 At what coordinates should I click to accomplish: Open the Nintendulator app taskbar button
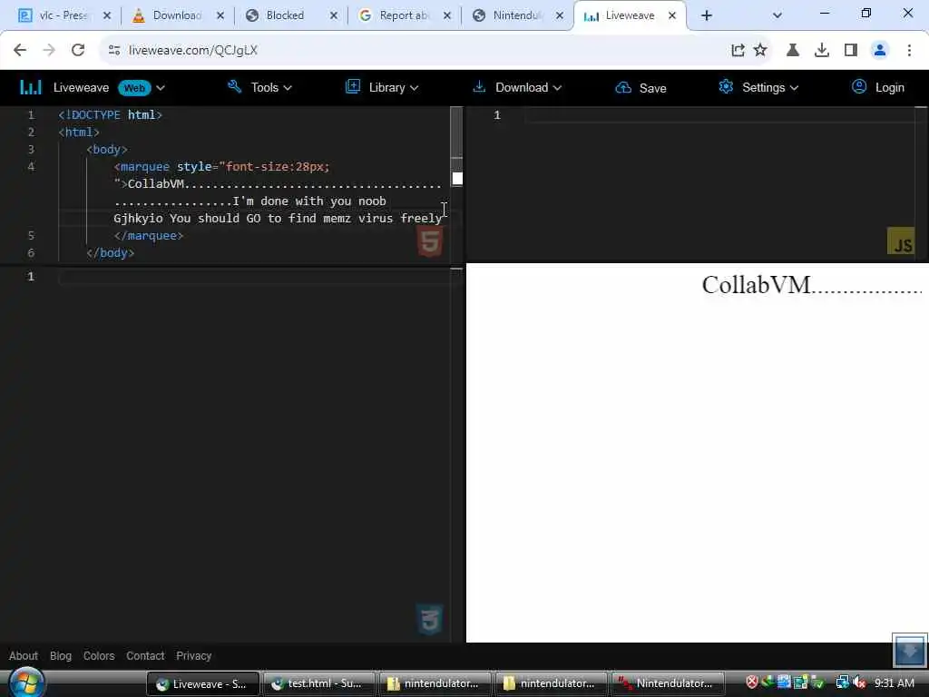pos(667,683)
